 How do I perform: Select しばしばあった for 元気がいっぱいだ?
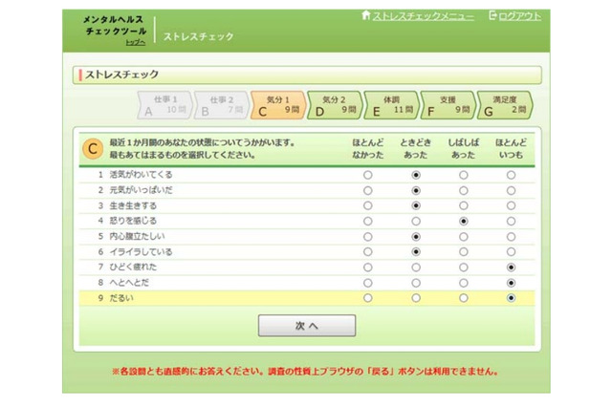pyautogui.click(x=463, y=191)
